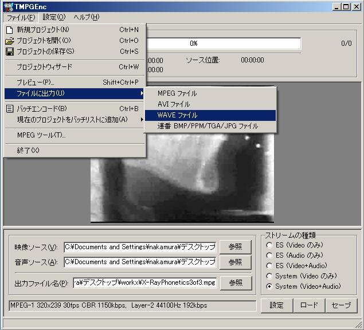This screenshot has height=330, width=364.
Task: Select System (Video+Audio) stream type
Action: 269,286
